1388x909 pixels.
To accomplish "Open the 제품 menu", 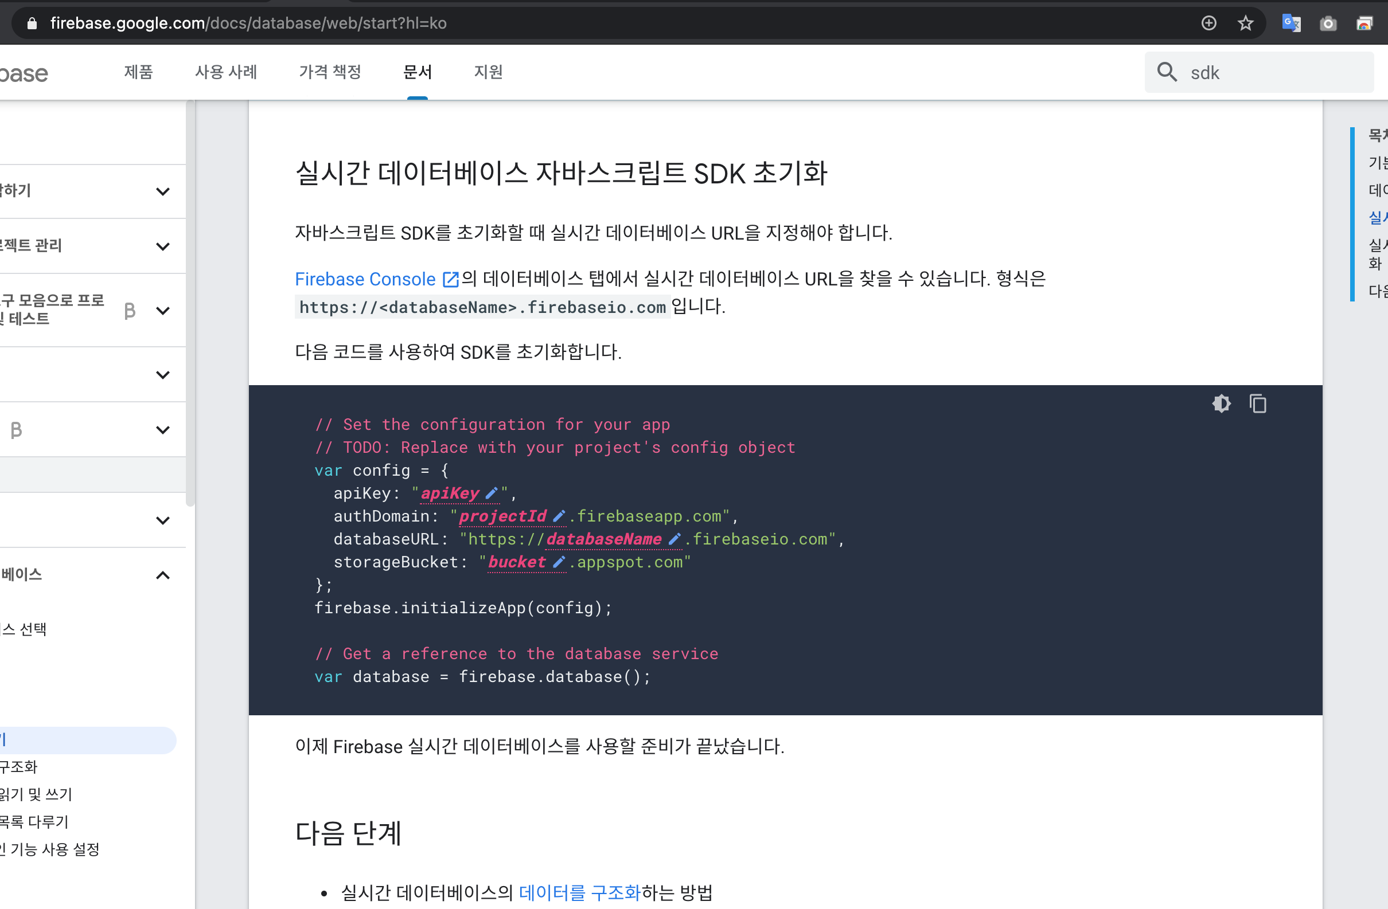I will pyautogui.click(x=138, y=72).
